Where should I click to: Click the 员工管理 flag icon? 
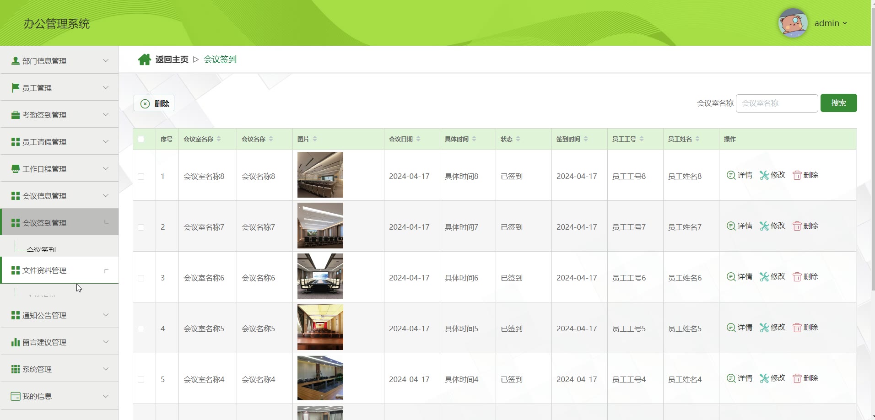16,88
